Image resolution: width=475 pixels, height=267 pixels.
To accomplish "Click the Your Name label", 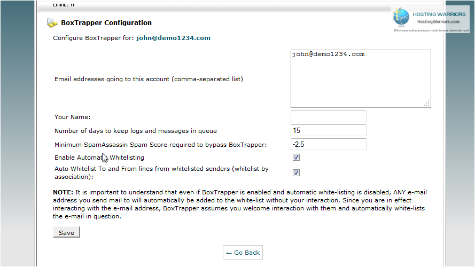I will [73, 117].
